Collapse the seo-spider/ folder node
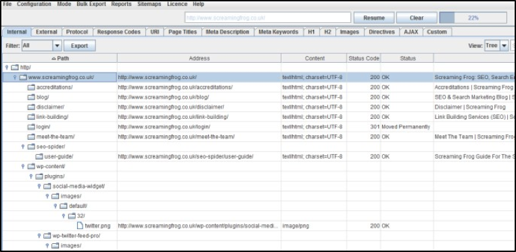The height and width of the screenshot is (252, 516). [23, 147]
